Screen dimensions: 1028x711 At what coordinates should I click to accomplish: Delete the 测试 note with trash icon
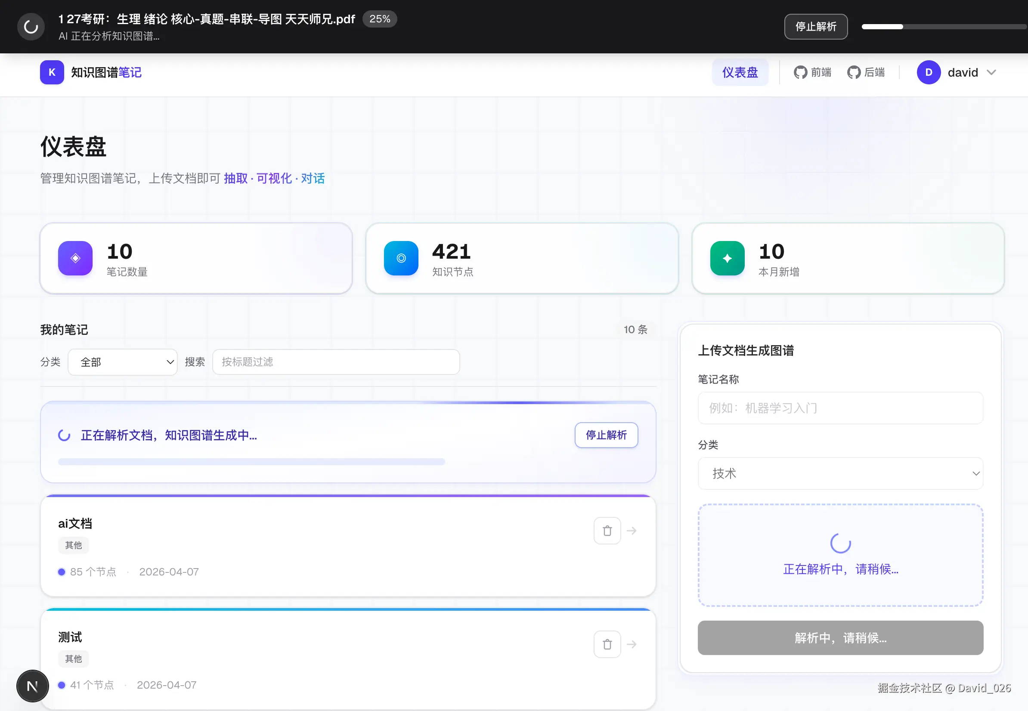(x=607, y=644)
